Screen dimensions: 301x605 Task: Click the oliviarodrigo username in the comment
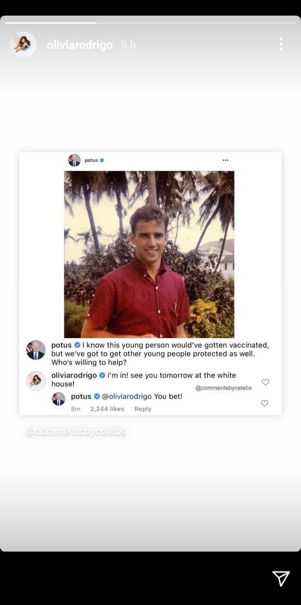[x=74, y=375]
